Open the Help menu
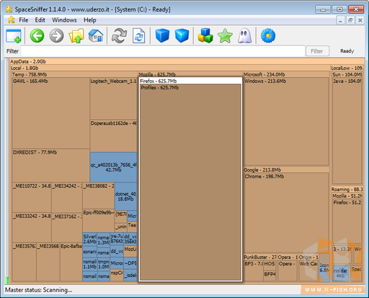The height and width of the screenshot is (298, 369). pyautogui.click(x=90, y=20)
